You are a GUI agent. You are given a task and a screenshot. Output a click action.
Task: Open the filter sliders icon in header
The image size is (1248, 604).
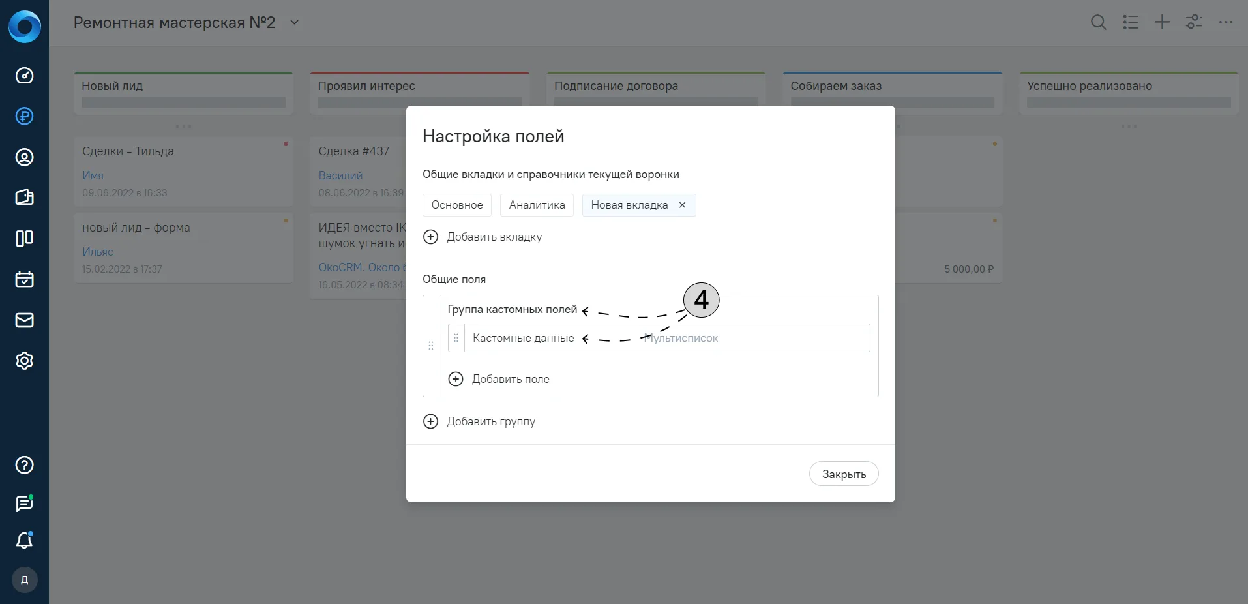[1194, 23]
